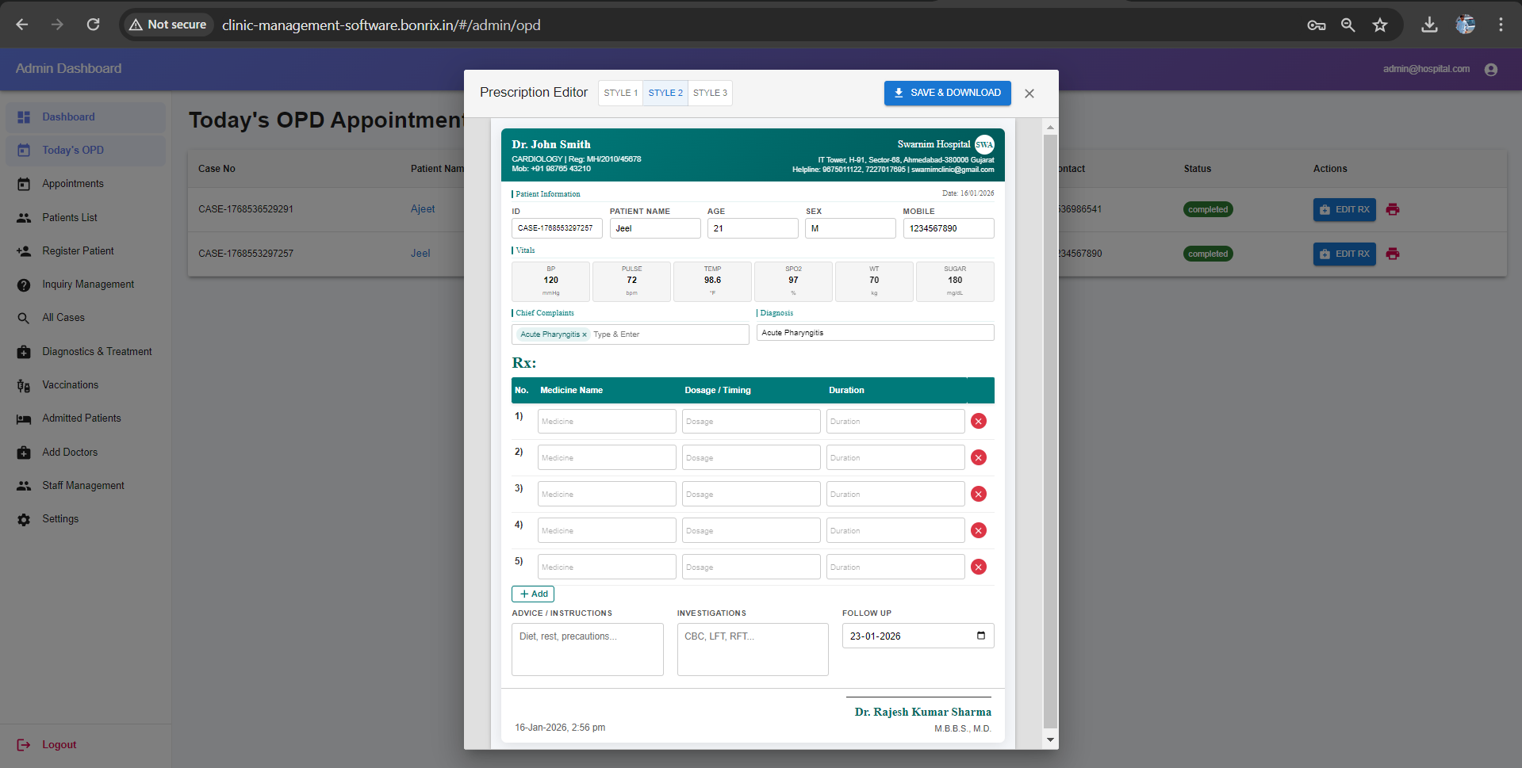This screenshot has height=768, width=1522.
Task: Open the Chrome browser menu
Action: (x=1501, y=25)
